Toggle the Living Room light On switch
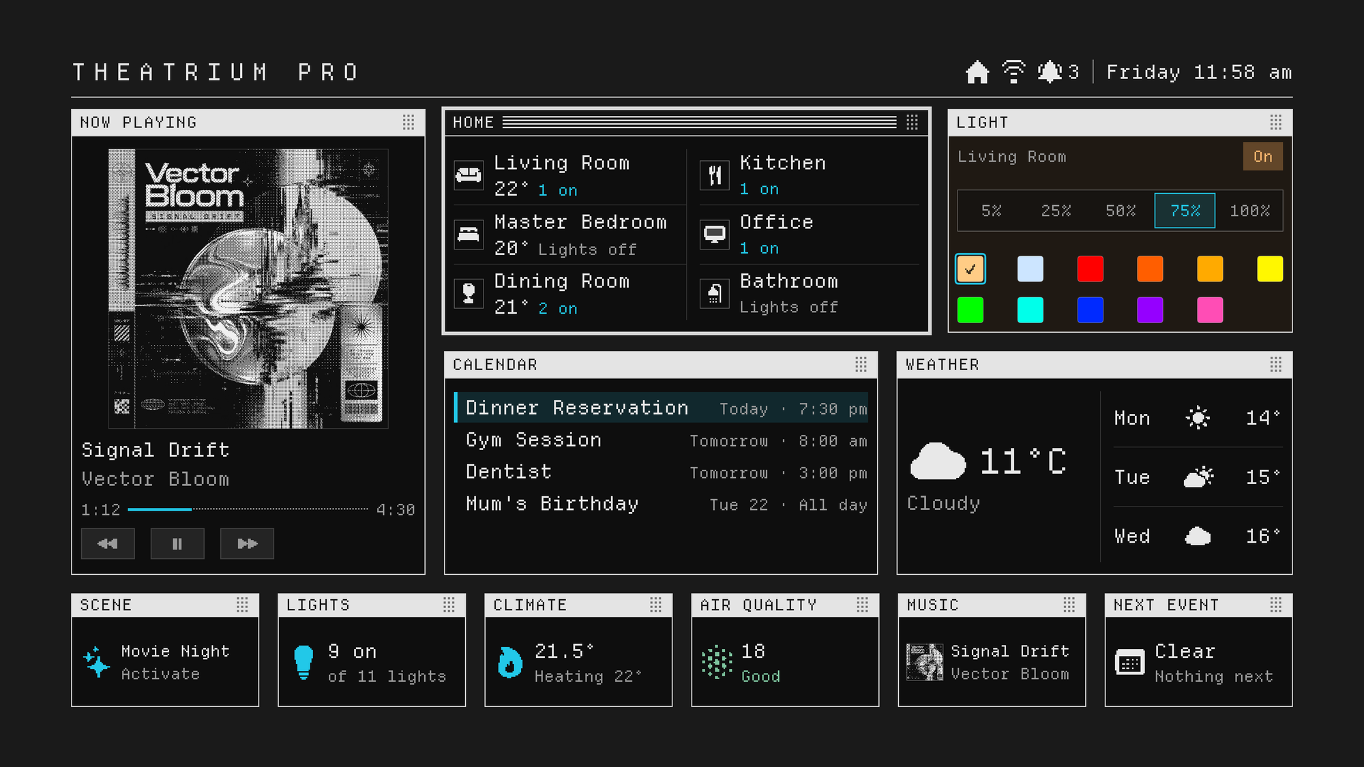The width and height of the screenshot is (1364, 767). tap(1262, 157)
